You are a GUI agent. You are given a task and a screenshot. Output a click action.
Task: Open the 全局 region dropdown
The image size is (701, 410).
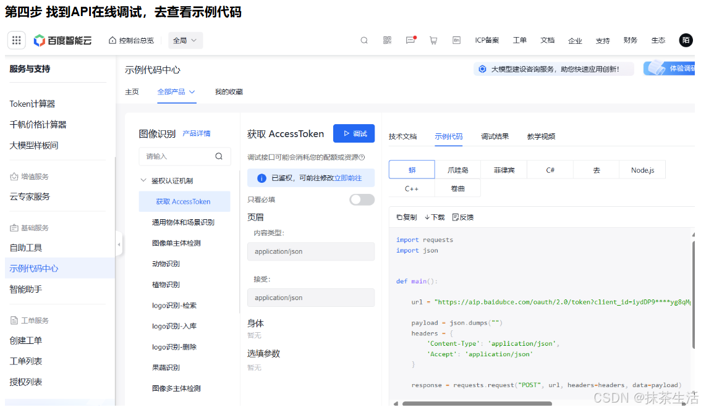pos(185,40)
